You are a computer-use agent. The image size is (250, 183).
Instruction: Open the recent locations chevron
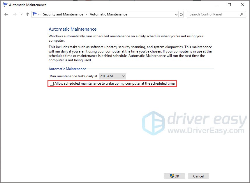[22, 14]
